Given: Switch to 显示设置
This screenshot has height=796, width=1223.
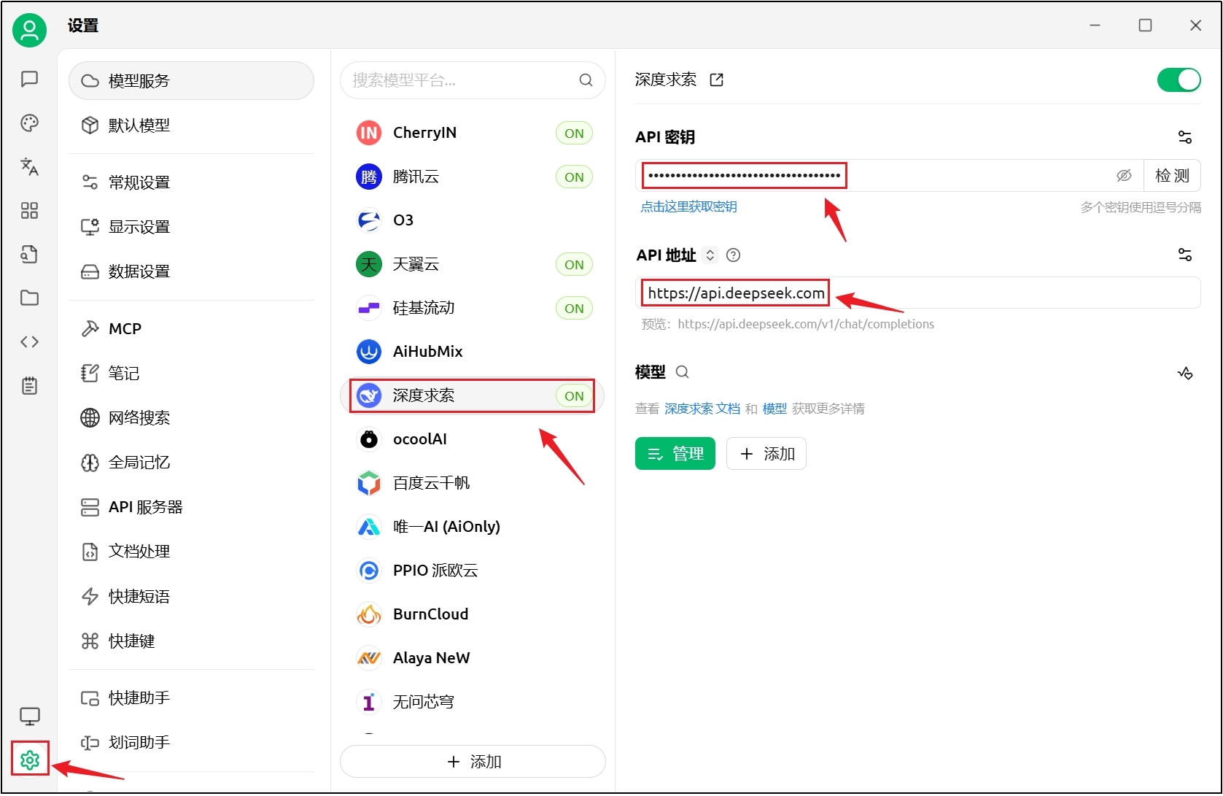Looking at the screenshot, I should (191, 227).
